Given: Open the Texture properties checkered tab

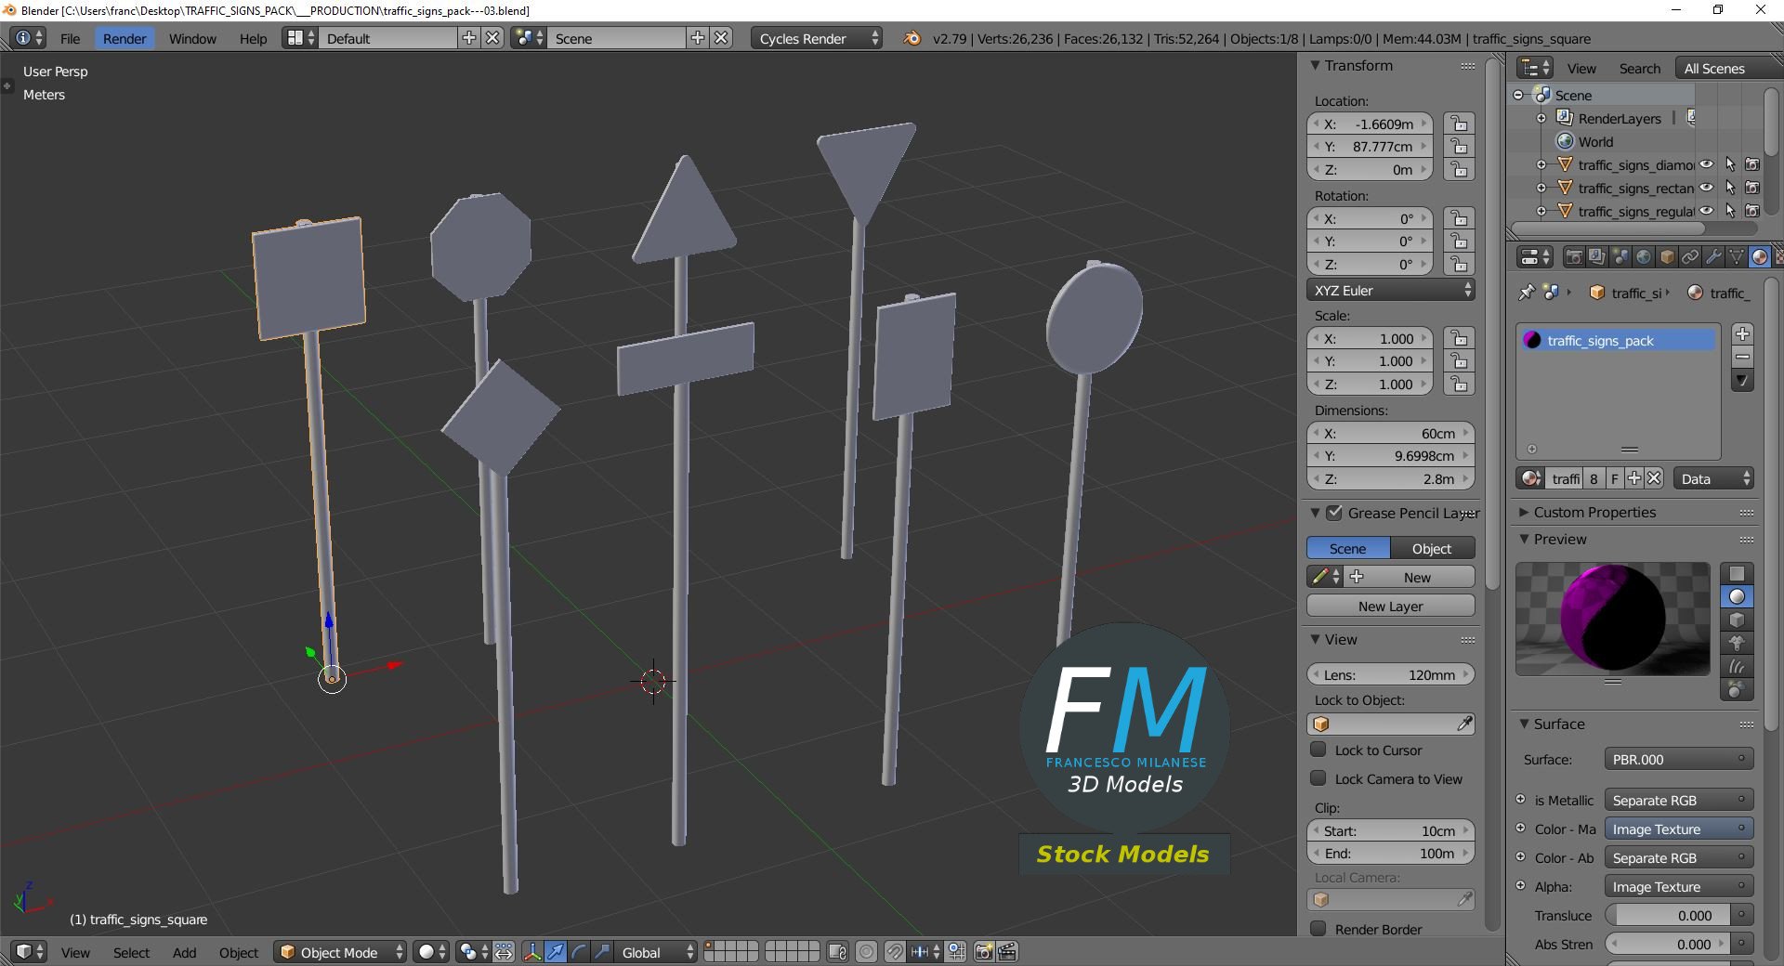Looking at the screenshot, I should point(1779,256).
